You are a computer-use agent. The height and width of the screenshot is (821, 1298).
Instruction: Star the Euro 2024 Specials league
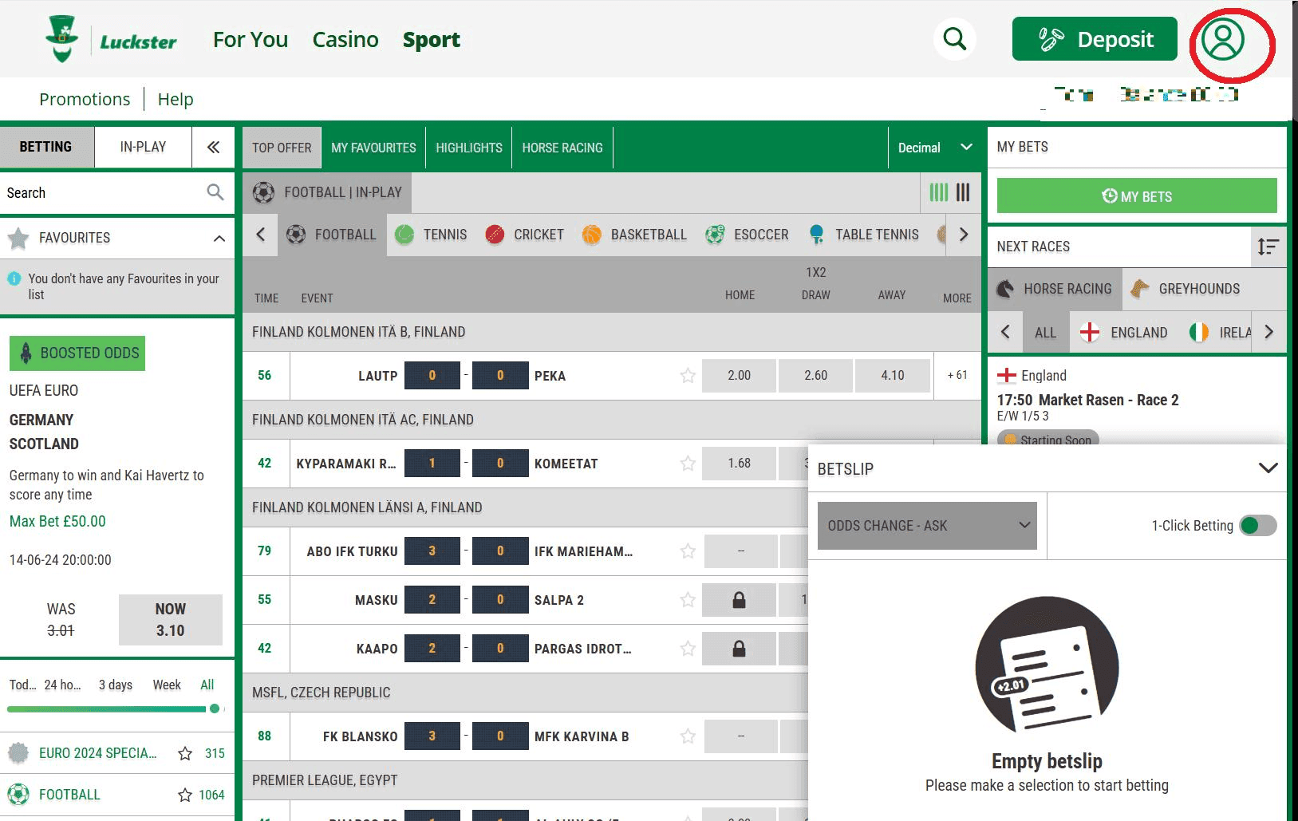tap(185, 753)
